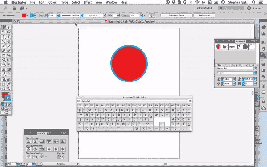Select the Direct Selection tool

9,28
